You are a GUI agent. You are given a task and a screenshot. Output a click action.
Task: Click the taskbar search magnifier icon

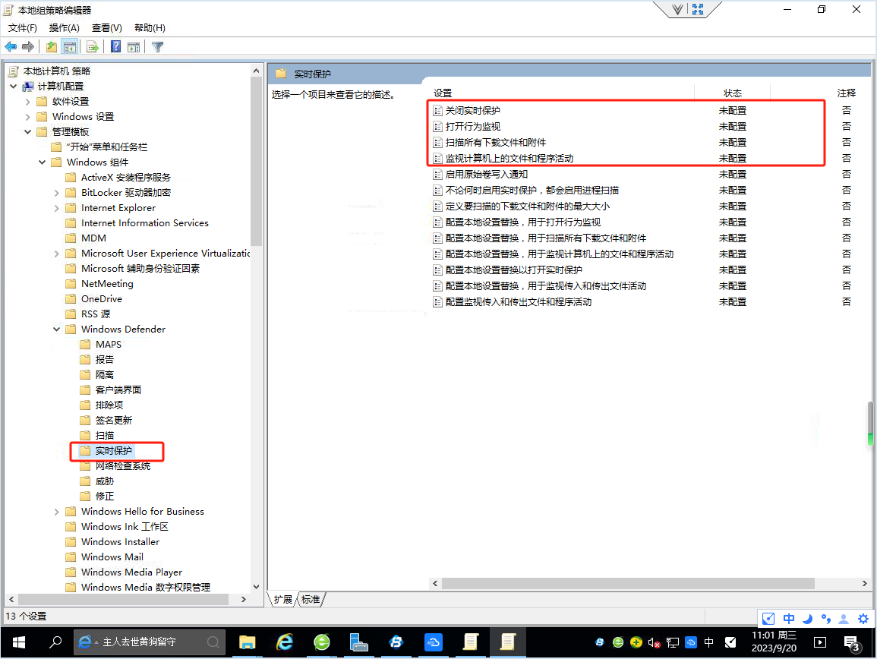pos(55,642)
